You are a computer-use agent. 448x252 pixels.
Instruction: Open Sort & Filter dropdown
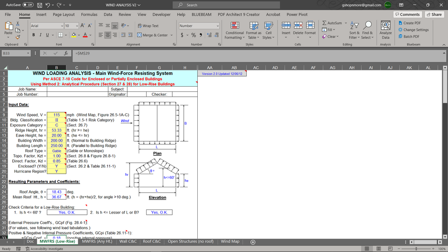click(x=354, y=30)
